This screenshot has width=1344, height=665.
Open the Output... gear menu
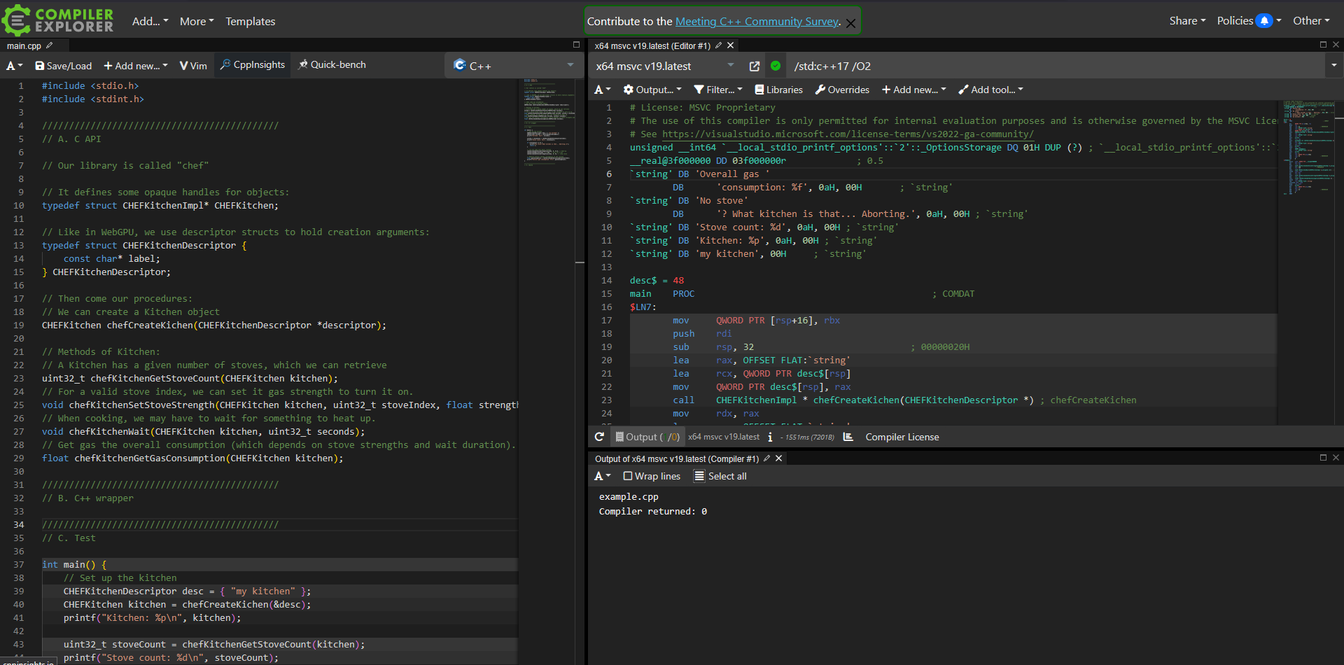[x=652, y=90]
